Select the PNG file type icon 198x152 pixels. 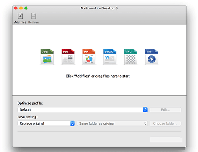click(130, 57)
